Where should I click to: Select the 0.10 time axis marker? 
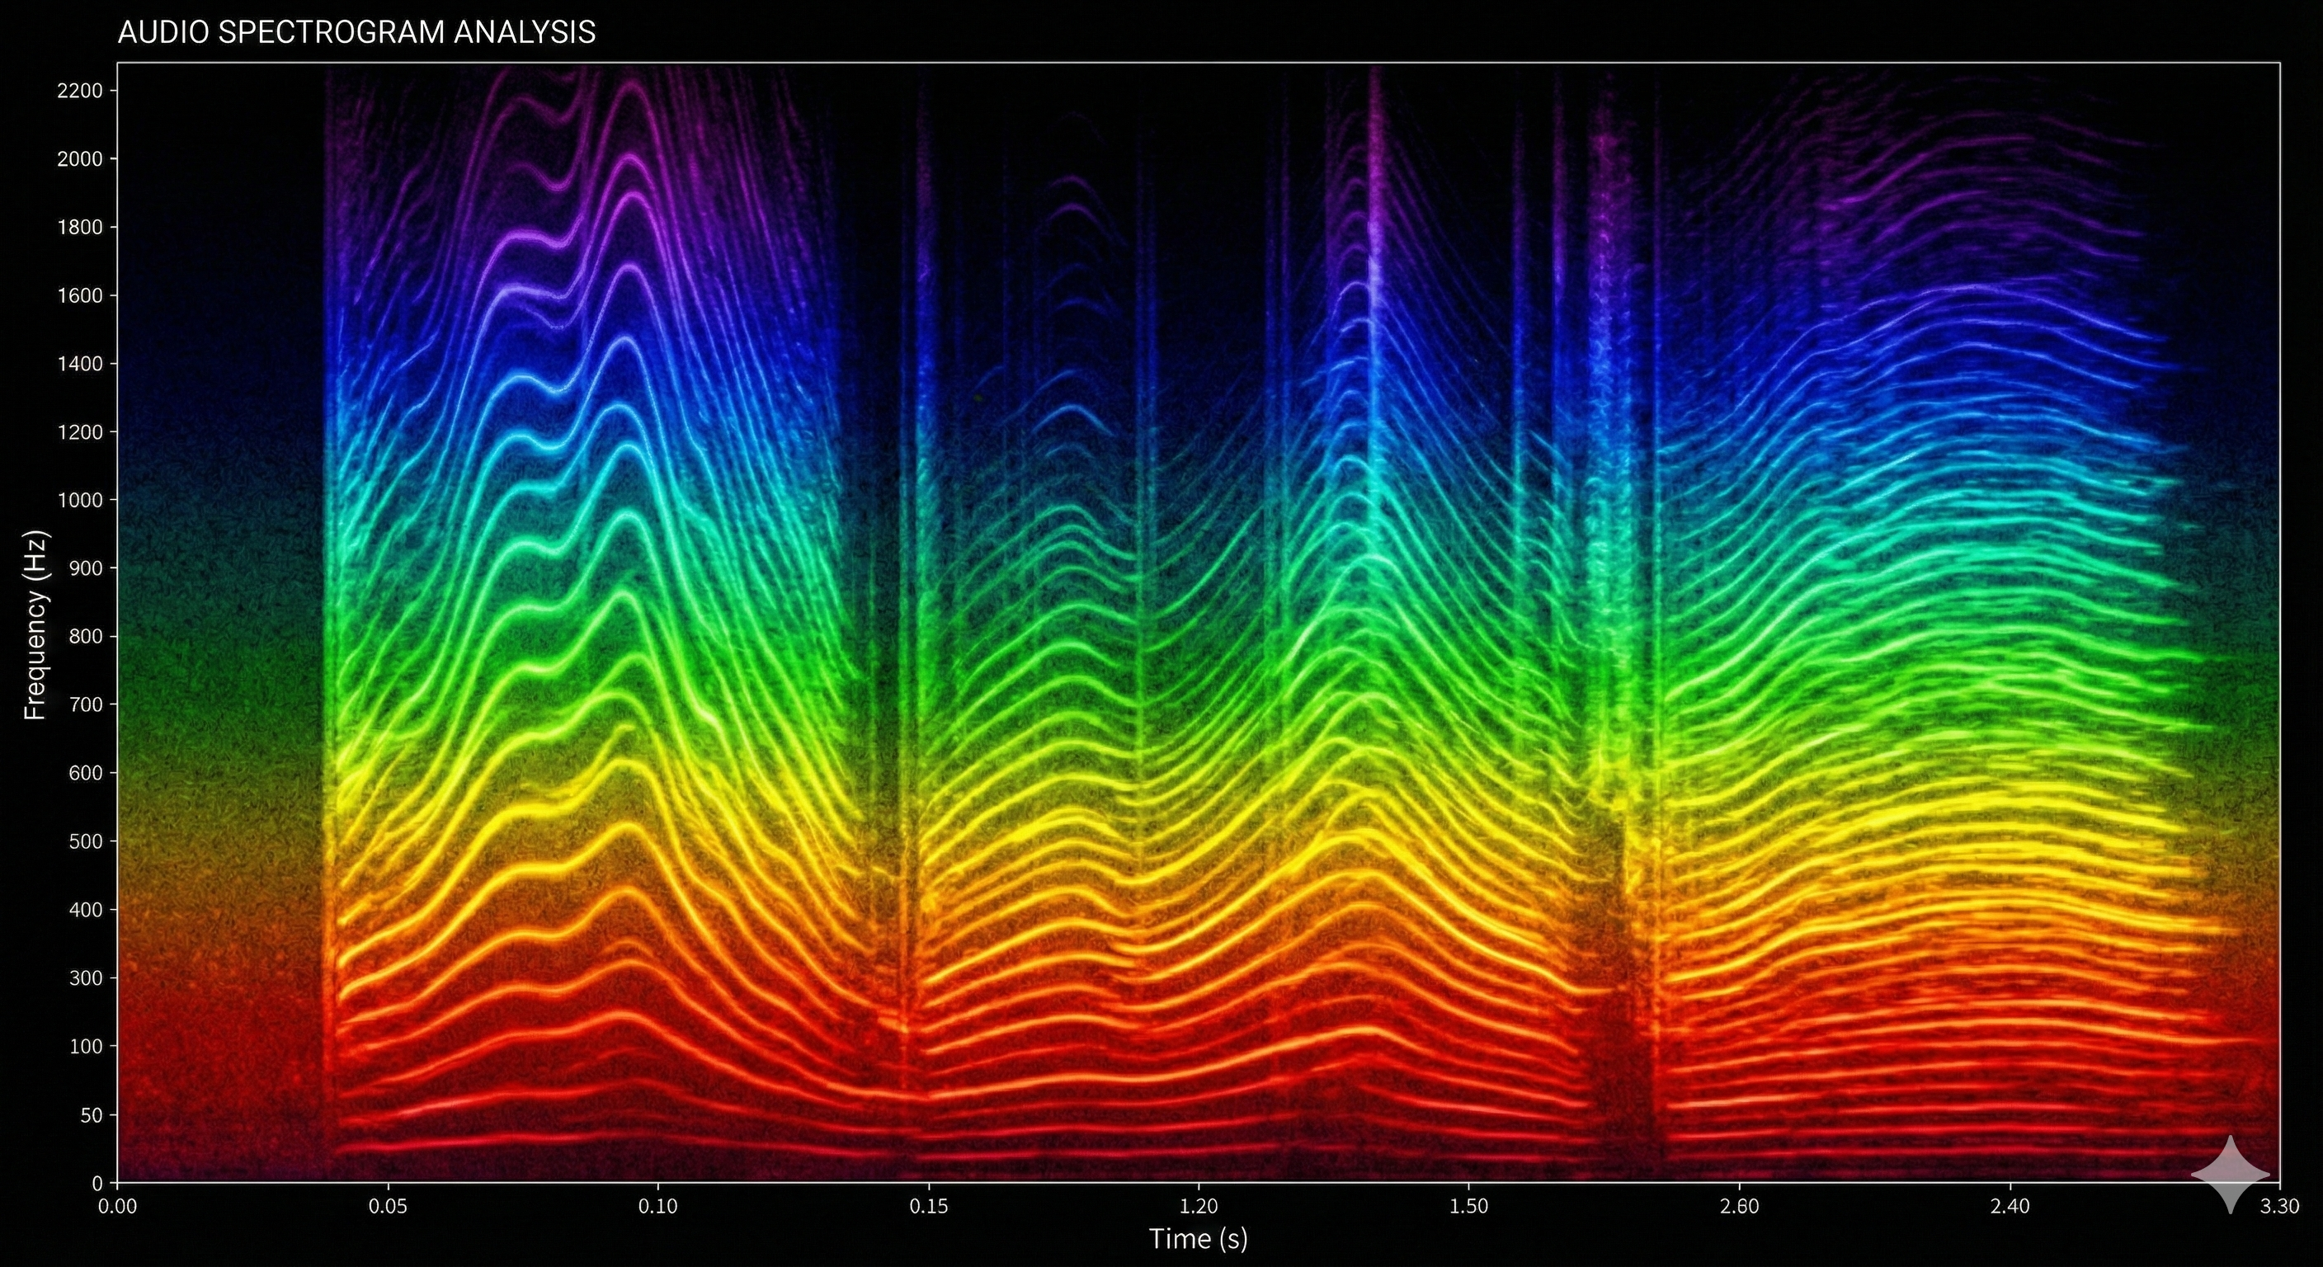coord(657,1207)
